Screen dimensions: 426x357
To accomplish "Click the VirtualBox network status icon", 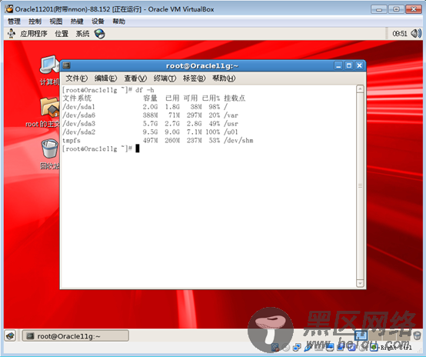I will pyautogui.click(x=297, y=348).
